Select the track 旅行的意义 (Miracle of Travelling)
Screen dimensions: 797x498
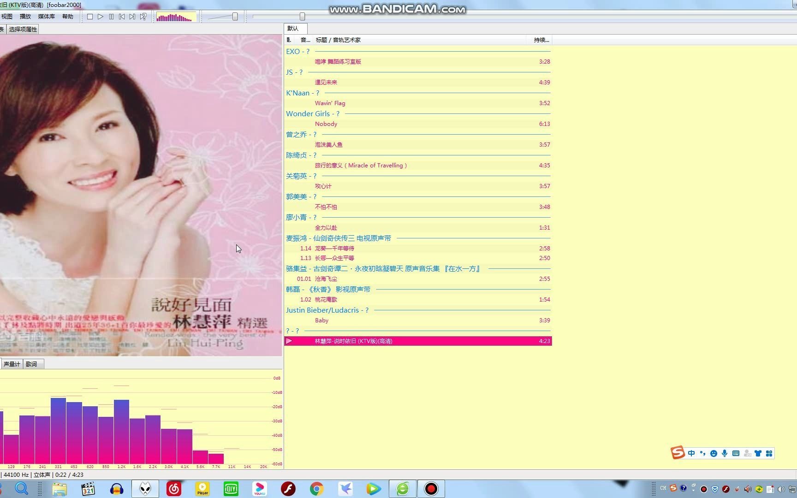point(418,166)
